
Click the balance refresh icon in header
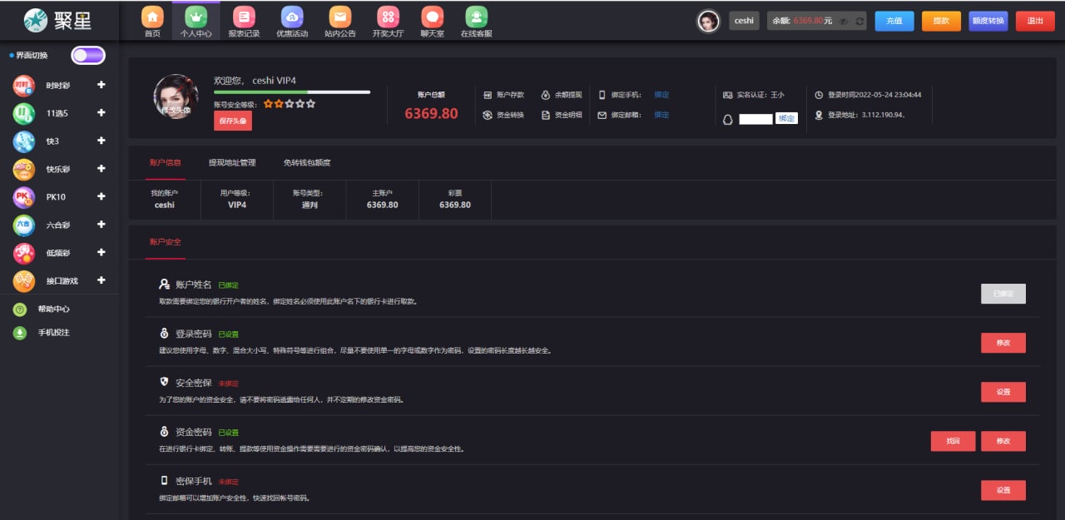coord(859,21)
